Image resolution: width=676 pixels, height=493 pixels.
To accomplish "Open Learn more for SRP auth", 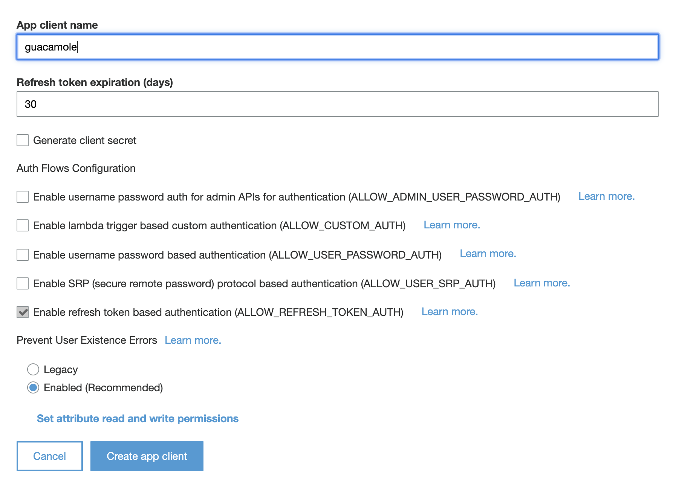I will (542, 283).
